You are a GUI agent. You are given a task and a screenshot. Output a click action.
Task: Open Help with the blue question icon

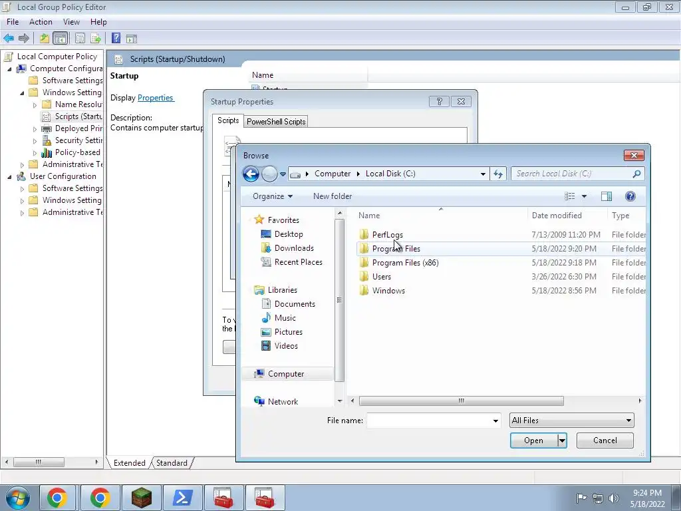click(630, 196)
